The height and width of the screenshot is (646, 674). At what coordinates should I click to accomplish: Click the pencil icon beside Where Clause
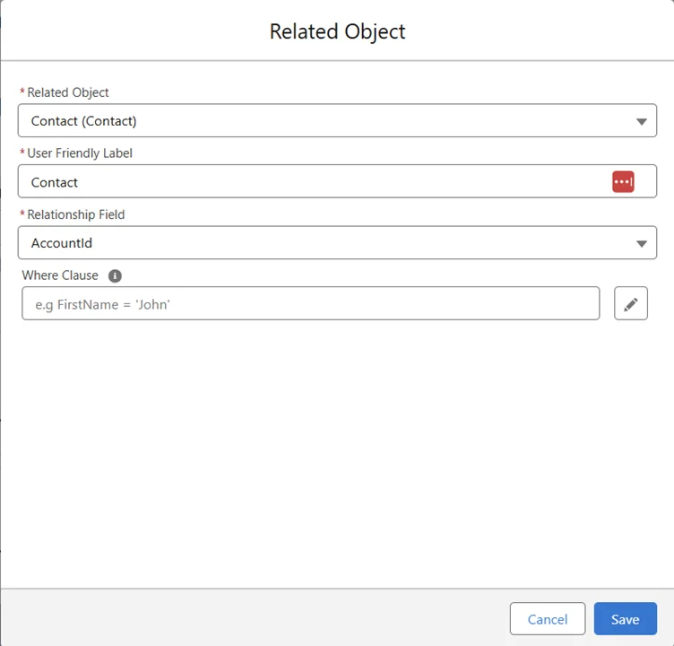click(x=630, y=304)
